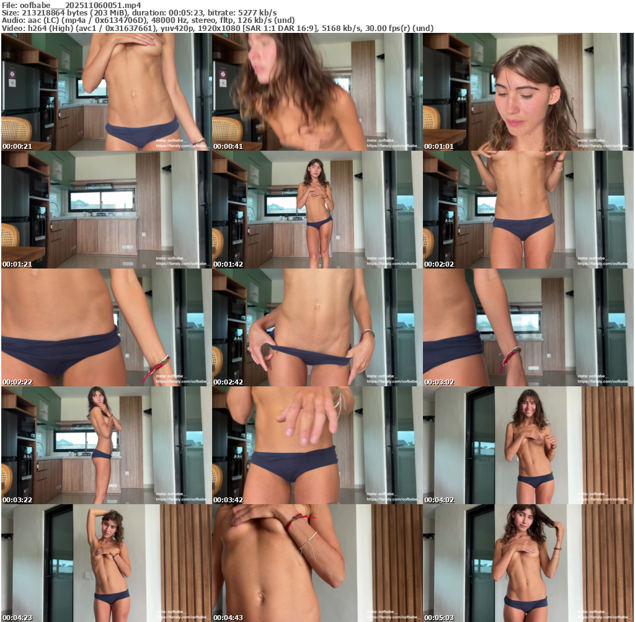
Task: Open the thumbnail frame stamped 00:02:02
Action: point(528,210)
